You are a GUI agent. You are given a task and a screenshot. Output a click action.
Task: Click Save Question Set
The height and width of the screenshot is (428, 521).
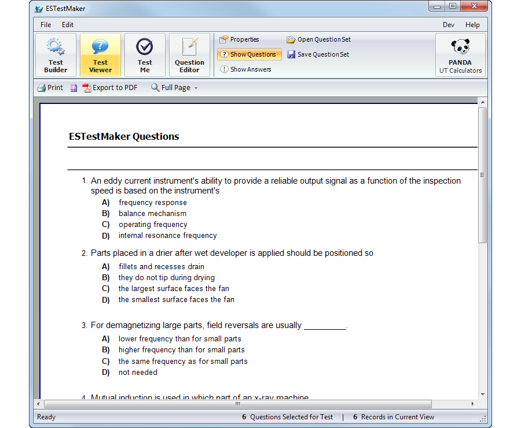(x=318, y=54)
